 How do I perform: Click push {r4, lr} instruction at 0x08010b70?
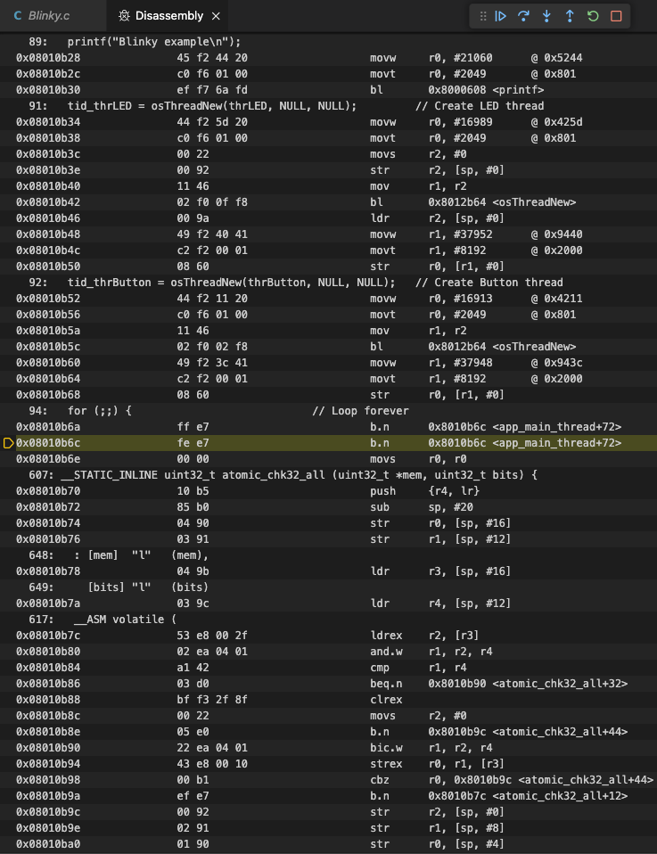pyautogui.click(x=328, y=491)
